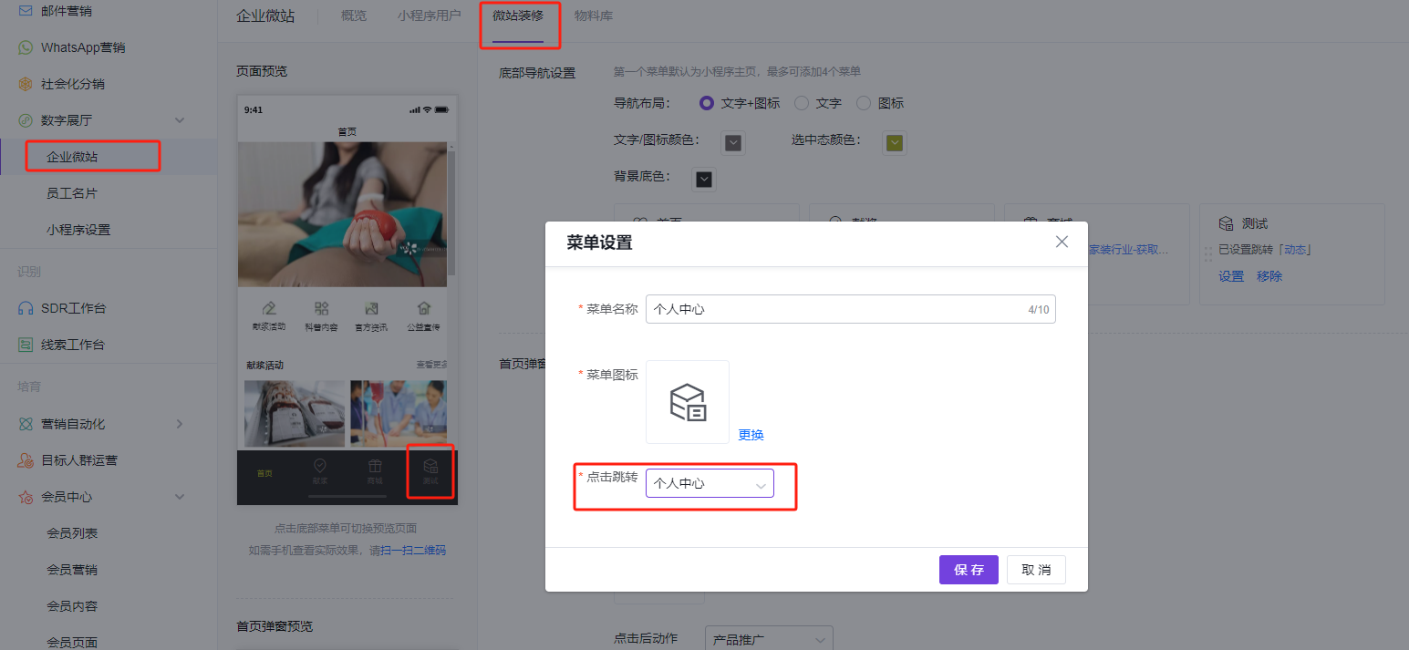Open the 选中态颜色 color swatch
Screen dimensions: 1409x650
tap(896, 142)
